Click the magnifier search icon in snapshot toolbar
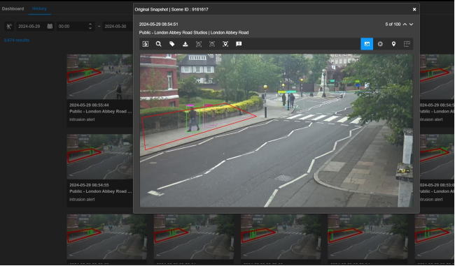Viewport: 455px width, 266px height. pyautogui.click(x=158, y=44)
